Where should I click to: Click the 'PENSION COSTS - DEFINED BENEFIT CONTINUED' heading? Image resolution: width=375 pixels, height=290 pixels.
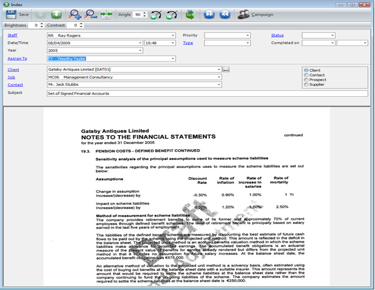point(148,151)
